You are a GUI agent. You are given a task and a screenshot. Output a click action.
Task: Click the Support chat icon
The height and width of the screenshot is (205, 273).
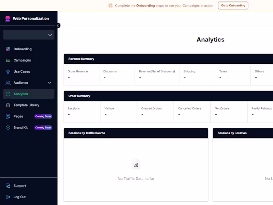pos(8,186)
